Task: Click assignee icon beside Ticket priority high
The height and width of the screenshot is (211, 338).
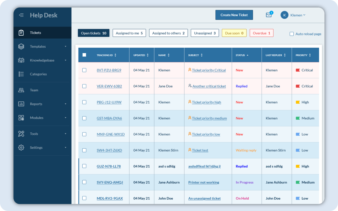Action: pos(190,102)
